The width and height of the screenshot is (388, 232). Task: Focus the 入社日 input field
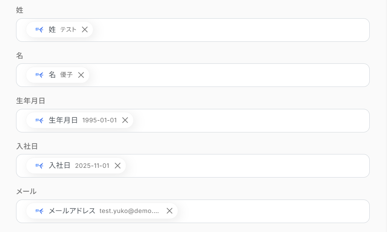[193, 166]
